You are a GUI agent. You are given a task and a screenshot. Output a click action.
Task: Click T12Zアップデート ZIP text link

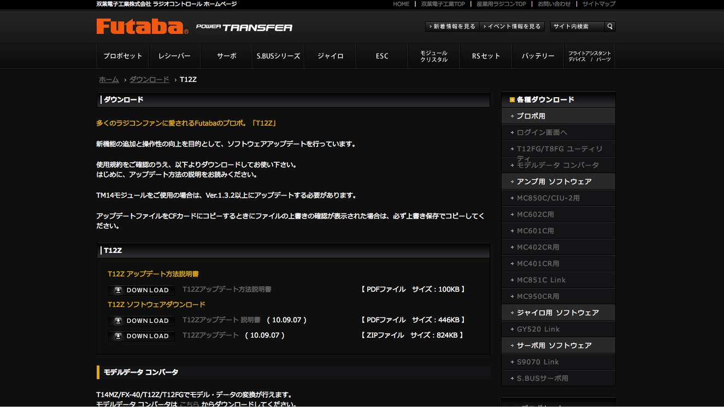point(210,335)
